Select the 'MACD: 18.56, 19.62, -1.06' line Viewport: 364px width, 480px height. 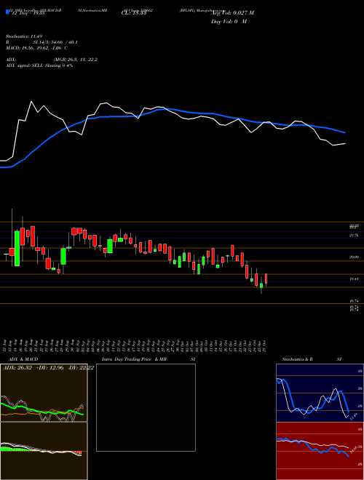pos(36,48)
